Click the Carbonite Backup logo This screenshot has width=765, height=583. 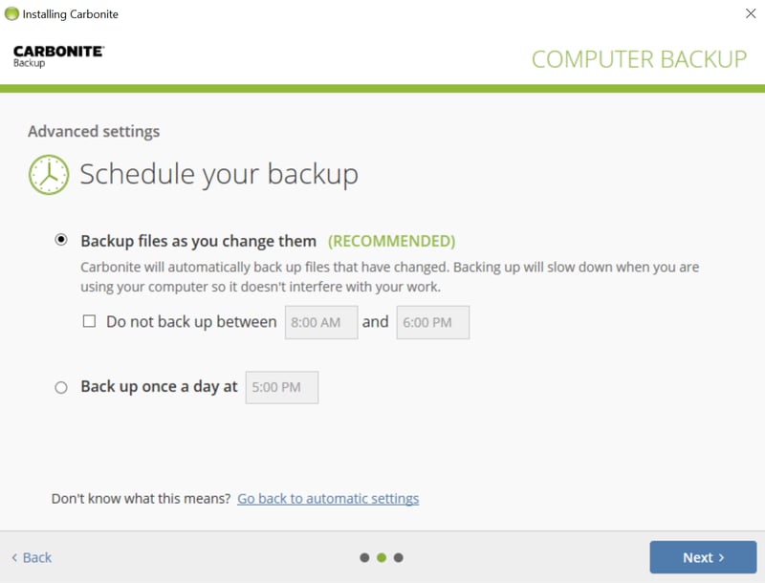(58, 55)
